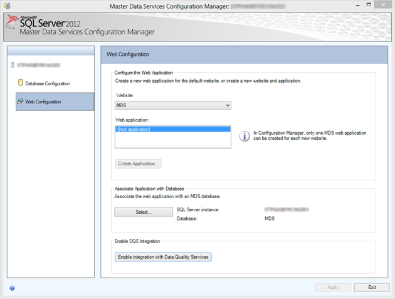Click the 'SQL Server instance:' label
Image resolution: width=395 pixels, height=299 pixels.
(198, 209)
